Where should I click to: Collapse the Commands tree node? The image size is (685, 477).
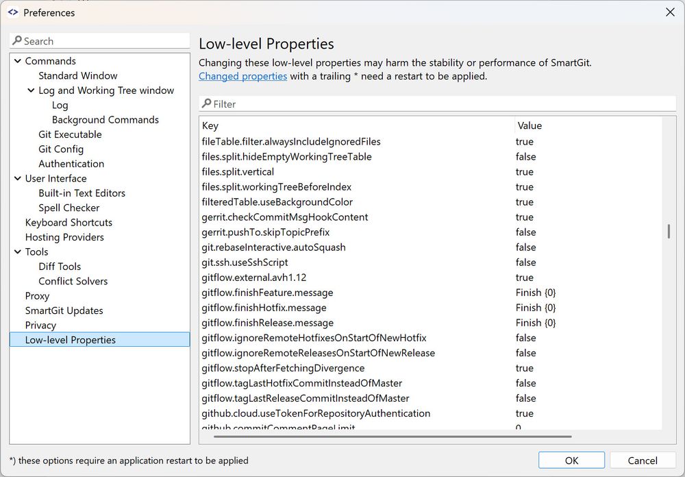click(18, 61)
